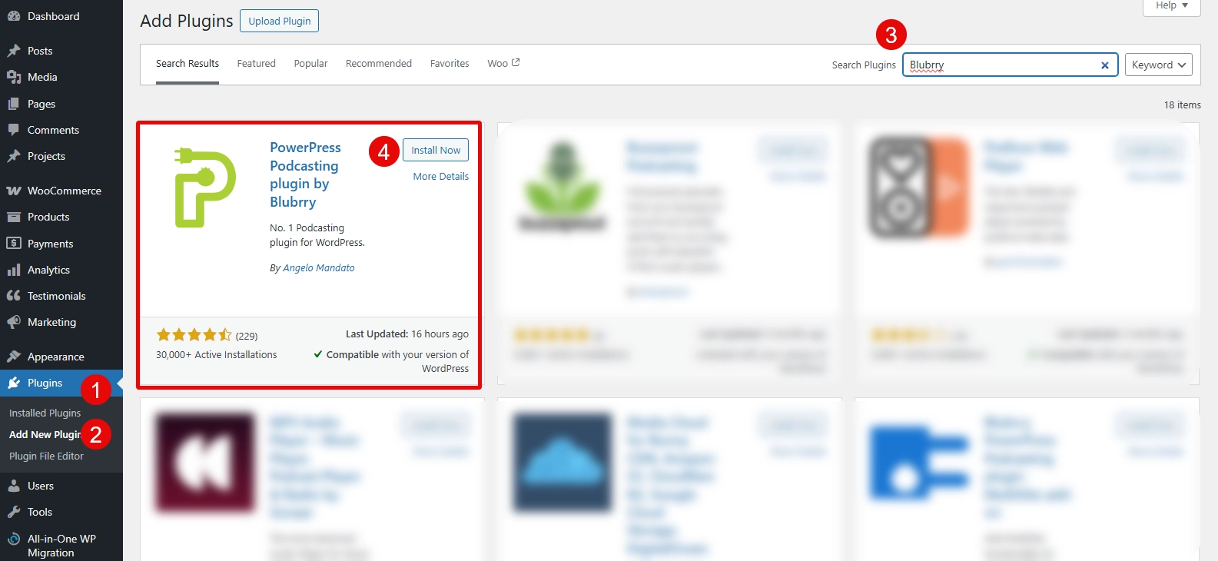Click the blurred microphone plugin thumbnail
The image size is (1218, 561).
point(562,187)
